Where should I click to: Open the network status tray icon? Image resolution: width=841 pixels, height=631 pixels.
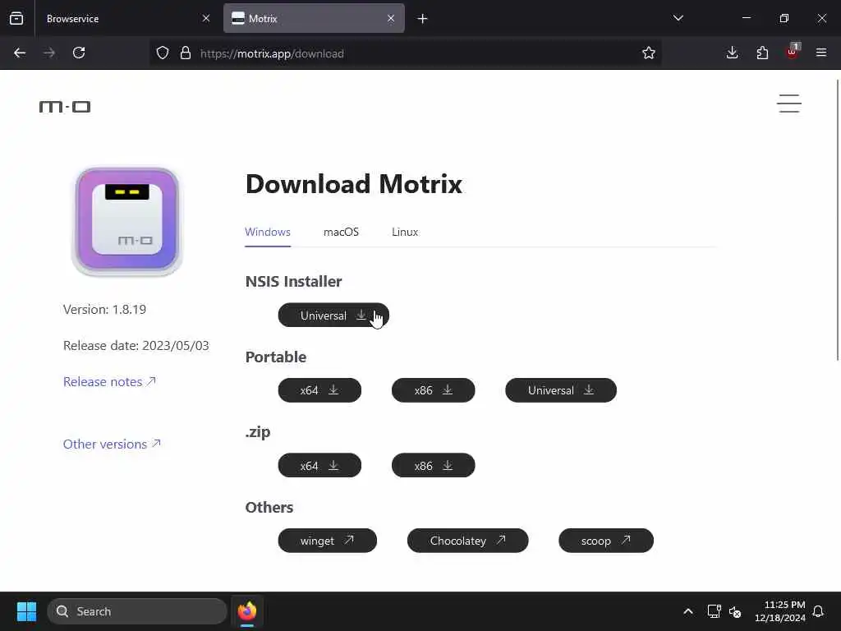(714, 611)
